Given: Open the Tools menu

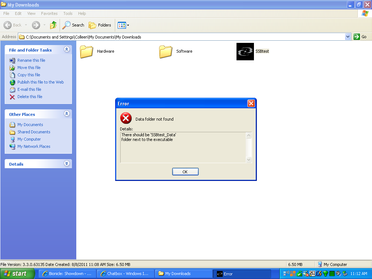Looking at the screenshot, I should (68, 13).
